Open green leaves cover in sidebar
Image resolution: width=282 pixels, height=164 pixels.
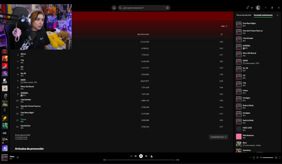(5, 126)
